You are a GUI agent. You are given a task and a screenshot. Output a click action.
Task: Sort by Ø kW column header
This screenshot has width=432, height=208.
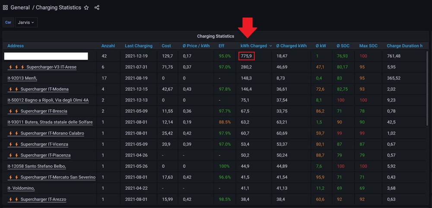pyautogui.click(x=321, y=46)
